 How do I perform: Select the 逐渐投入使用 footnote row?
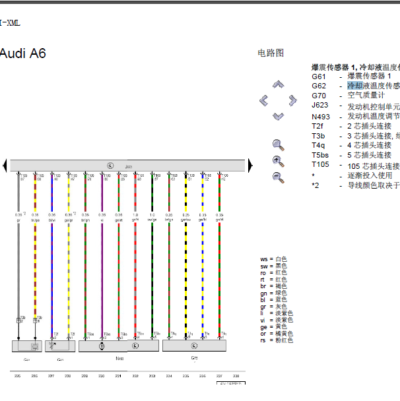(352, 175)
